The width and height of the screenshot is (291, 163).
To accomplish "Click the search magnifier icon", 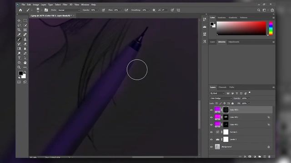I will (259, 10).
